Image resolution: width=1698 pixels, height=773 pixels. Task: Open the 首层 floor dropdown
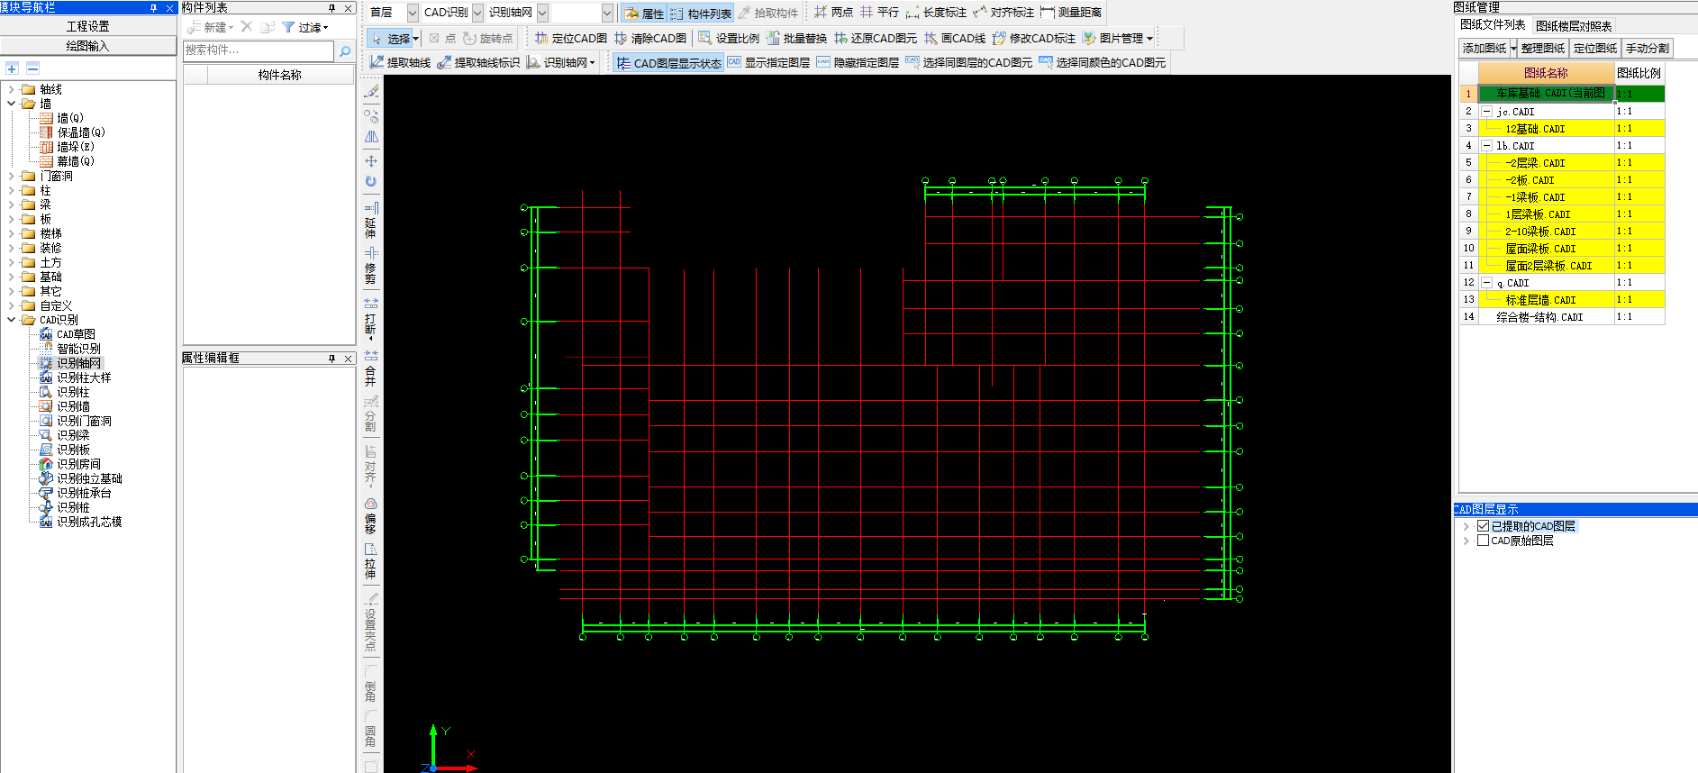(413, 13)
